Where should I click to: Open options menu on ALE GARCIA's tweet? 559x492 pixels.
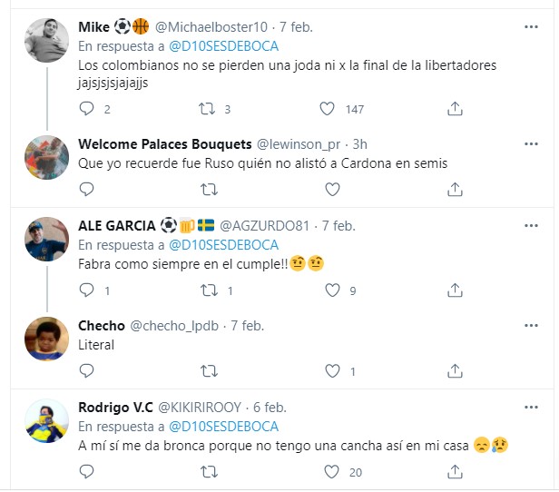[531, 225]
